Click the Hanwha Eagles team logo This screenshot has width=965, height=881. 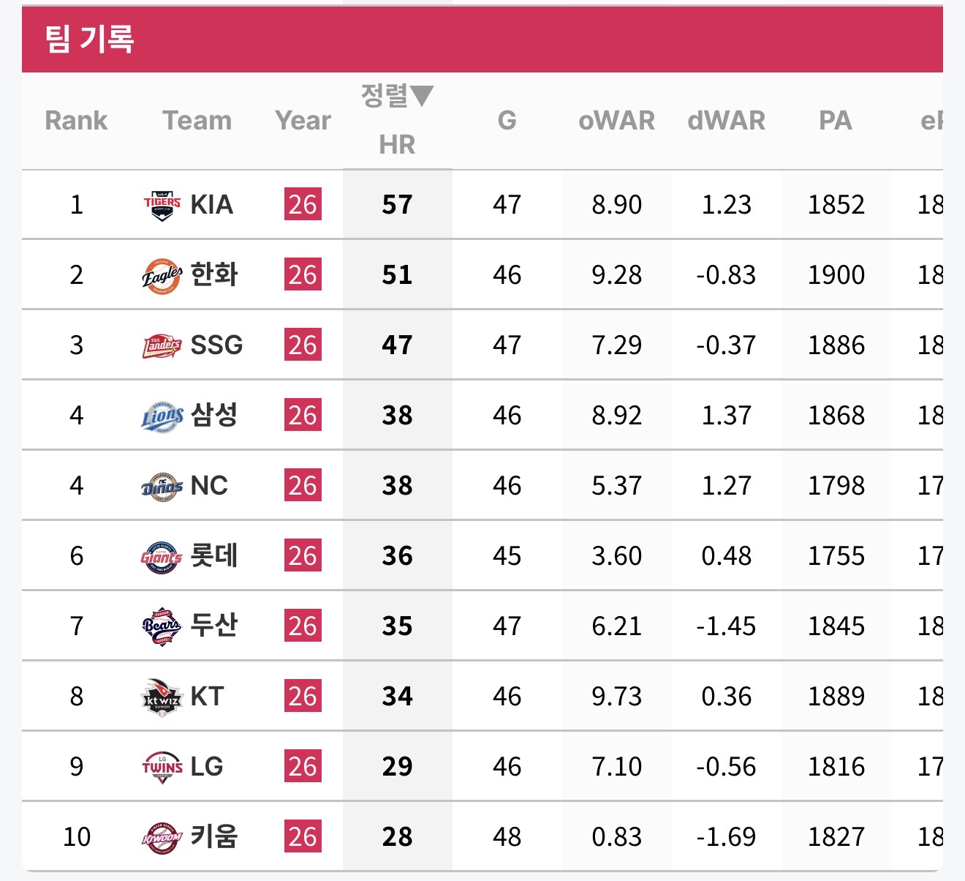[162, 275]
